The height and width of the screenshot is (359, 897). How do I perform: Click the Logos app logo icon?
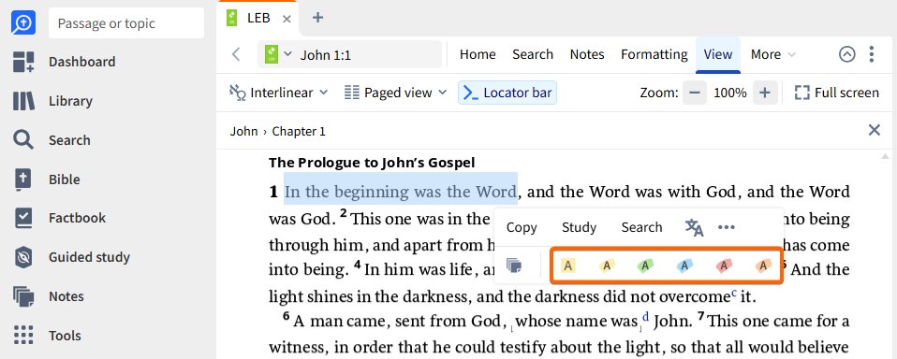pos(23,23)
